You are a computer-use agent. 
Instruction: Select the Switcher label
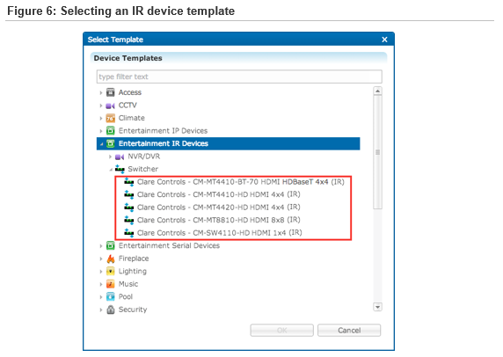[x=143, y=169]
